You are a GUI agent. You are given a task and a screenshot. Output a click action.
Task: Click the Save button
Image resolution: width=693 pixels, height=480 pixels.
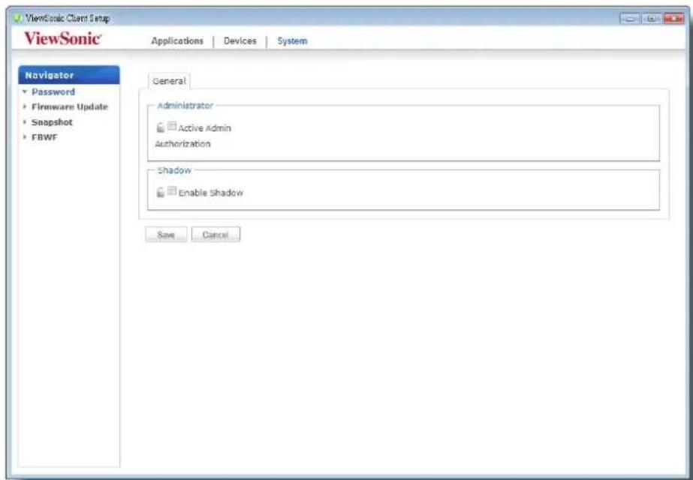(166, 235)
